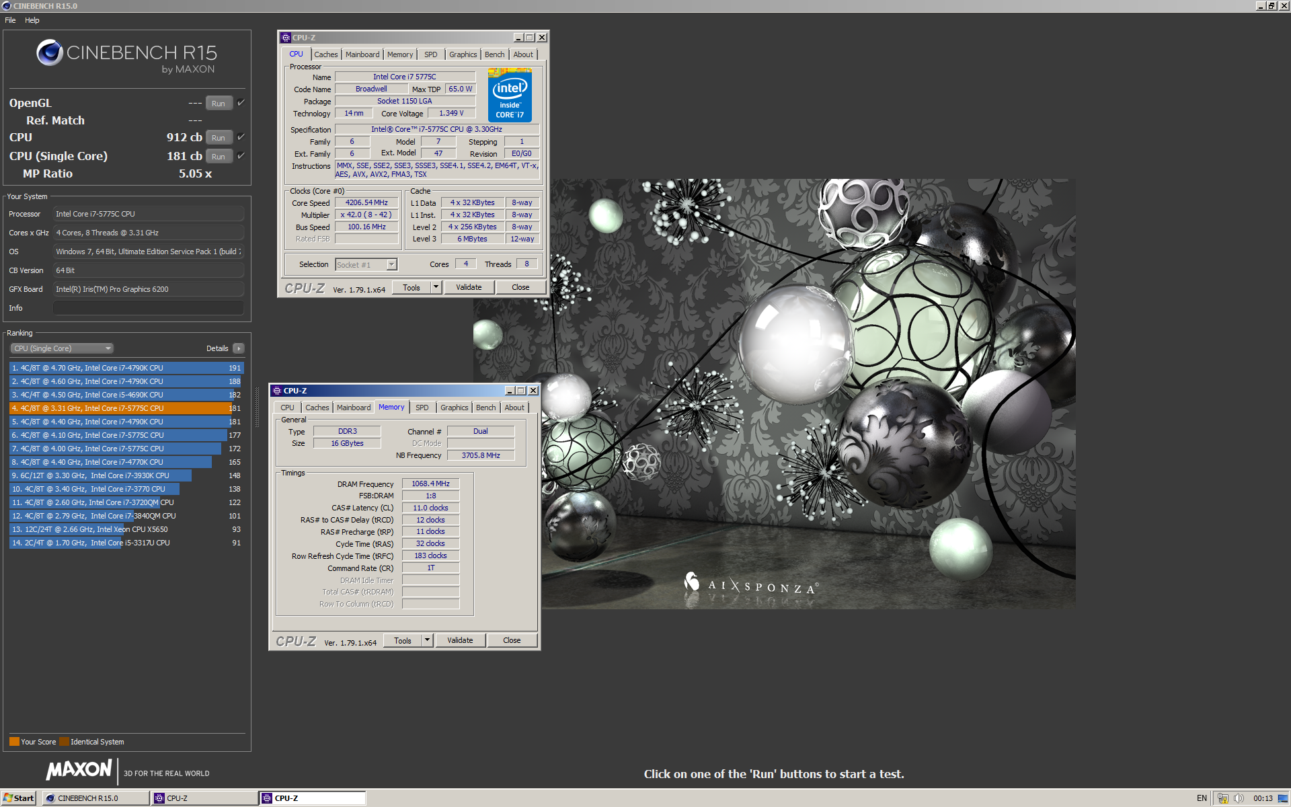Toggle the CPU test checkbox
Screen dimensions: 1291x807
coord(241,137)
